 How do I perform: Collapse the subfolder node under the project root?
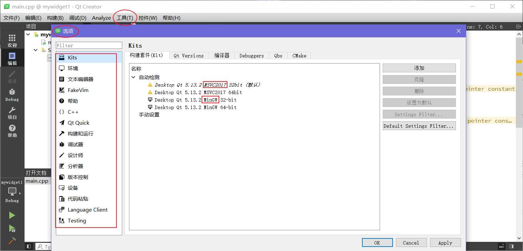36,50
